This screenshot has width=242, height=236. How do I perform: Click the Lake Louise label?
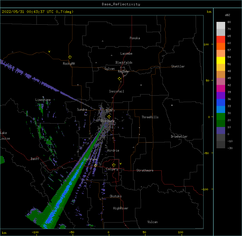(5, 136)
